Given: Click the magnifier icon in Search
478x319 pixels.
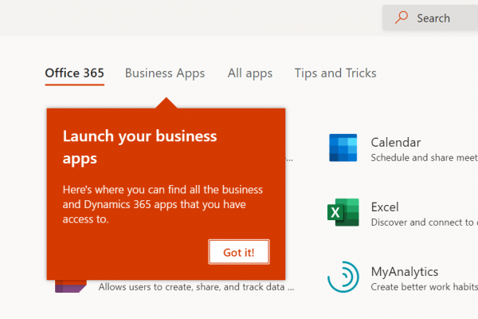Looking at the screenshot, I should (x=402, y=18).
